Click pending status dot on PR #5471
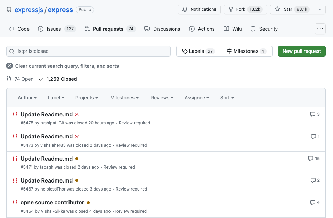The height and width of the screenshot is (218, 333). 77,159
